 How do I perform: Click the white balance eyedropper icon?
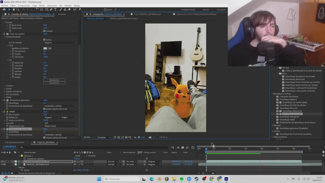click(50, 48)
